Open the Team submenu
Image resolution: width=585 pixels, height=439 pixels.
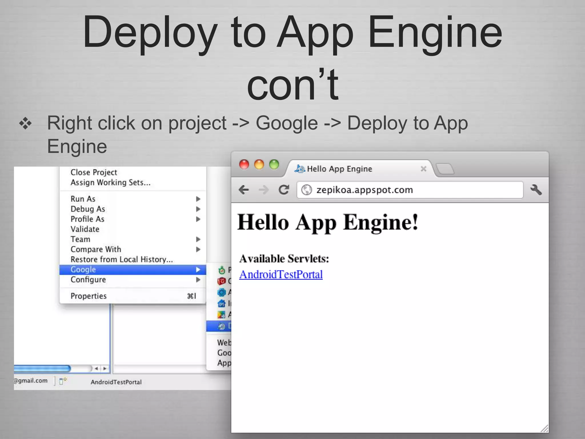pos(133,239)
